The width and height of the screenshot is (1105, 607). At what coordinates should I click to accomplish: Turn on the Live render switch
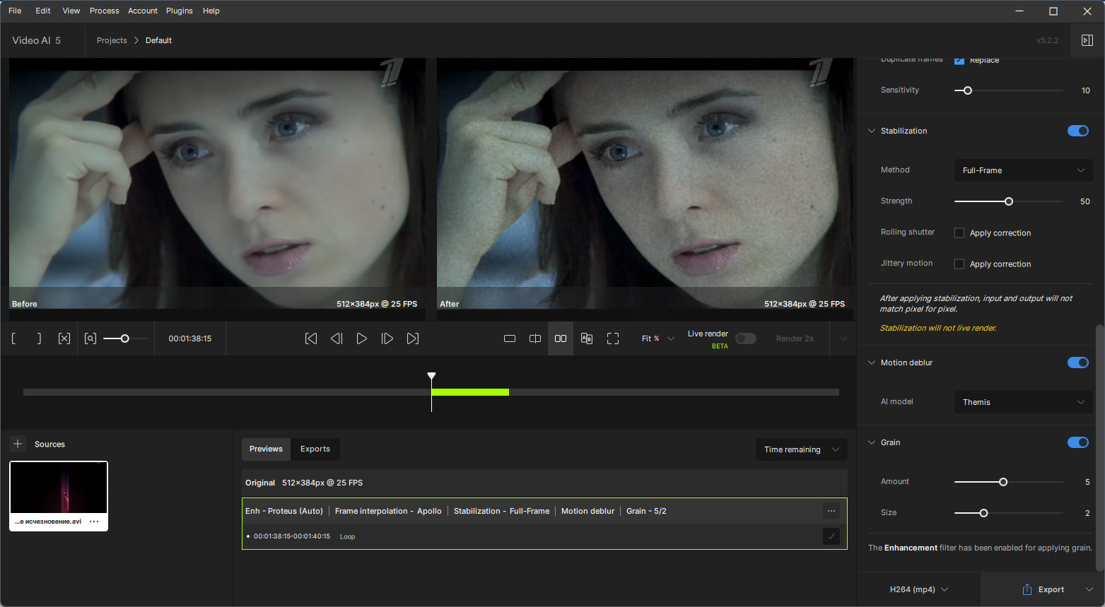pyautogui.click(x=746, y=338)
